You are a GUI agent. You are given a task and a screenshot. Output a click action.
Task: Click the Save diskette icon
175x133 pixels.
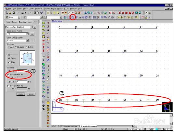point(14,13)
